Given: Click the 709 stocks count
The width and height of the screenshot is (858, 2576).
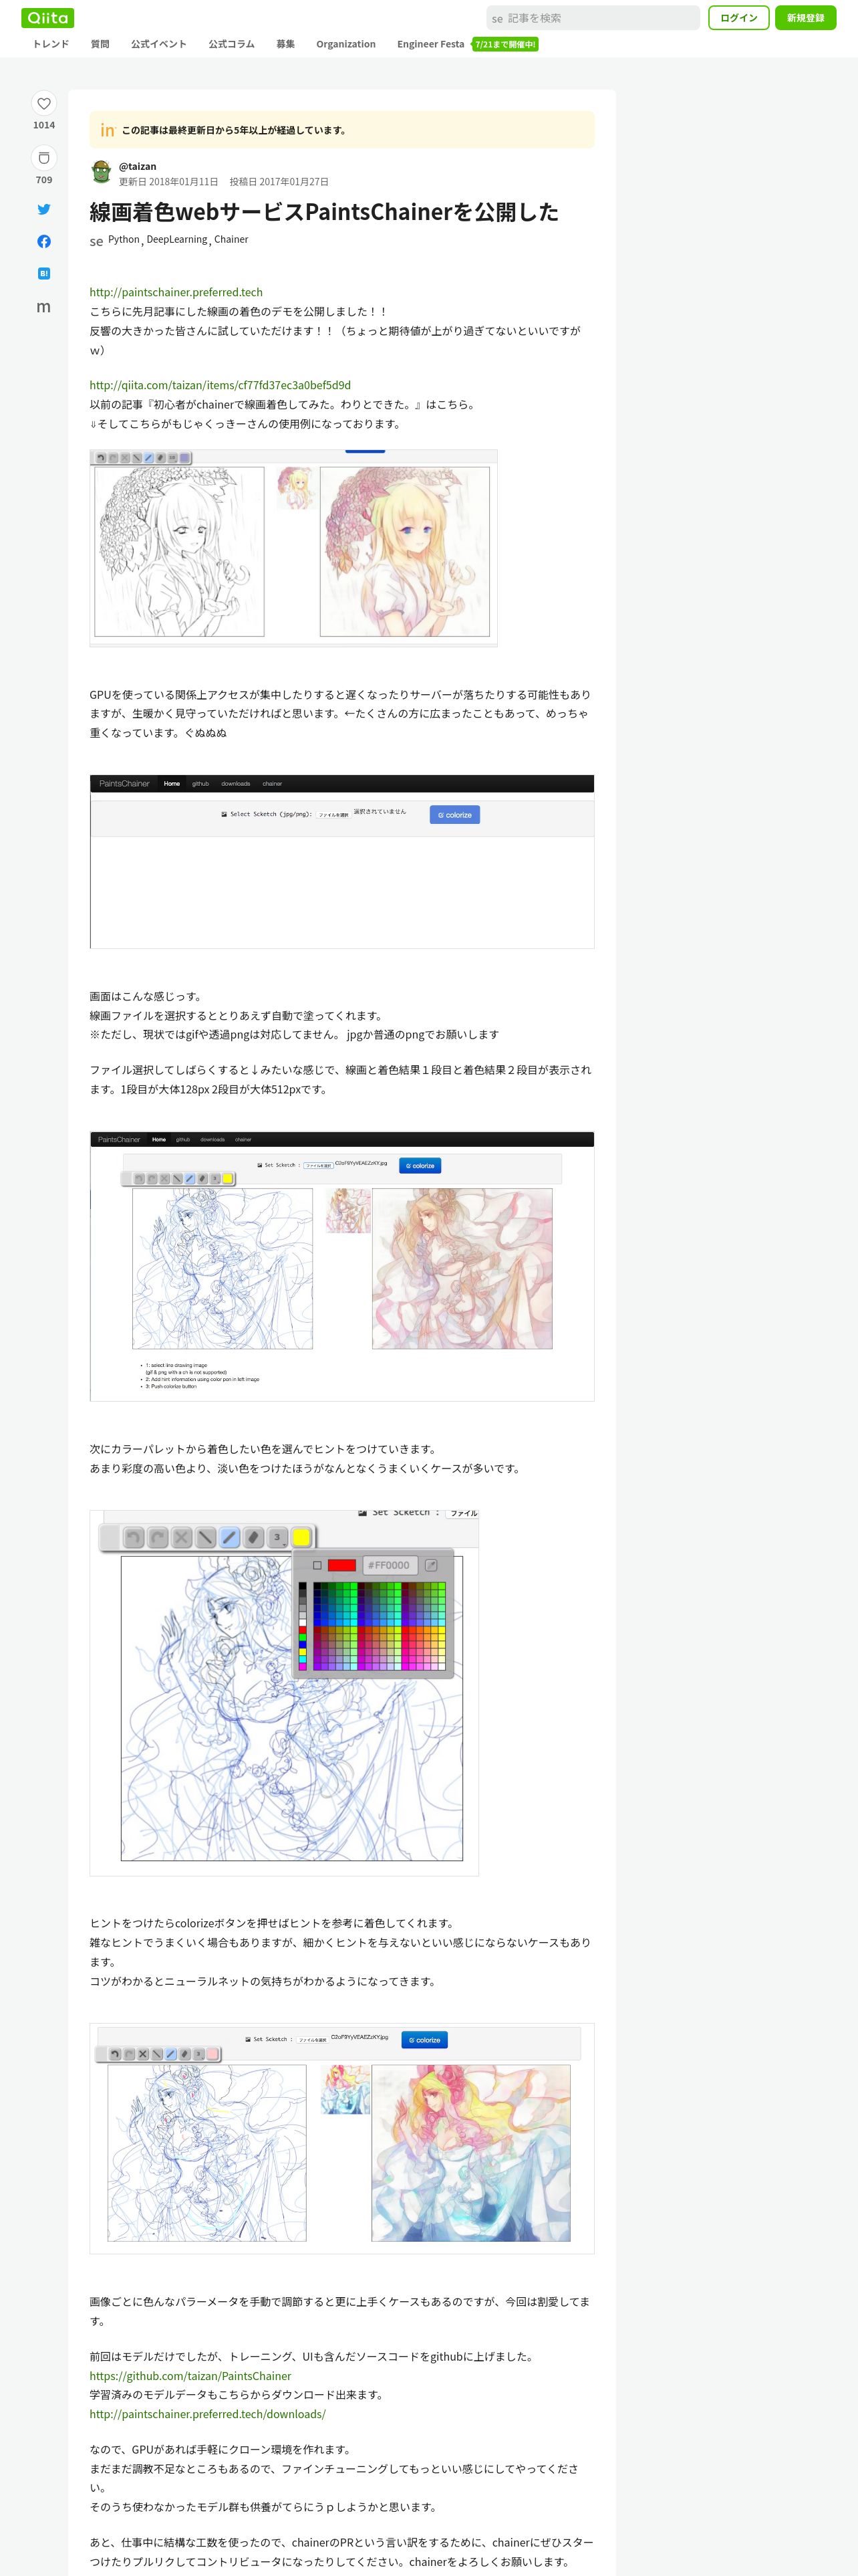Looking at the screenshot, I should [x=44, y=180].
